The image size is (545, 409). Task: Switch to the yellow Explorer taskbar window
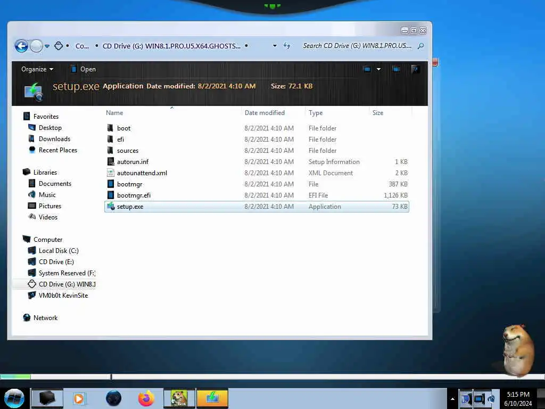point(212,398)
